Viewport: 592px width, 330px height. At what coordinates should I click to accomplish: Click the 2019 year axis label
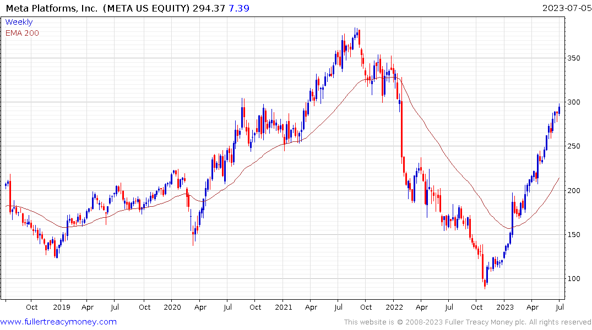62,307
